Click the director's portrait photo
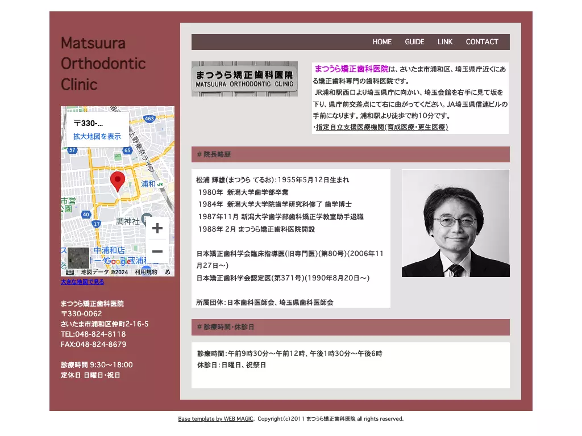Image resolution: width=582 pixels, height=436 pixels. pos(456,223)
